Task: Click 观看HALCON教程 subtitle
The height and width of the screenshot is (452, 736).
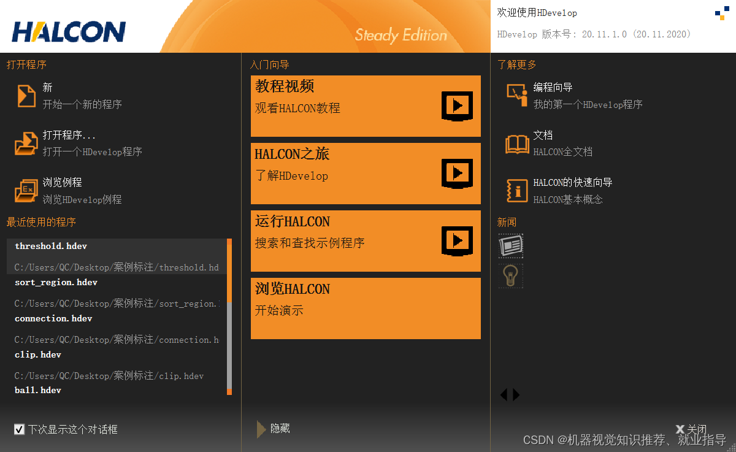Action: (297, 108)
